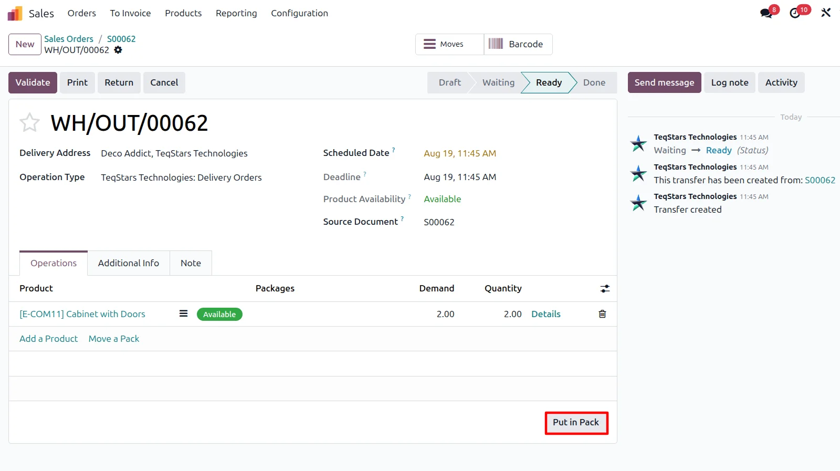
Task: Open the optional columns adjust icon
Action: 605,289
